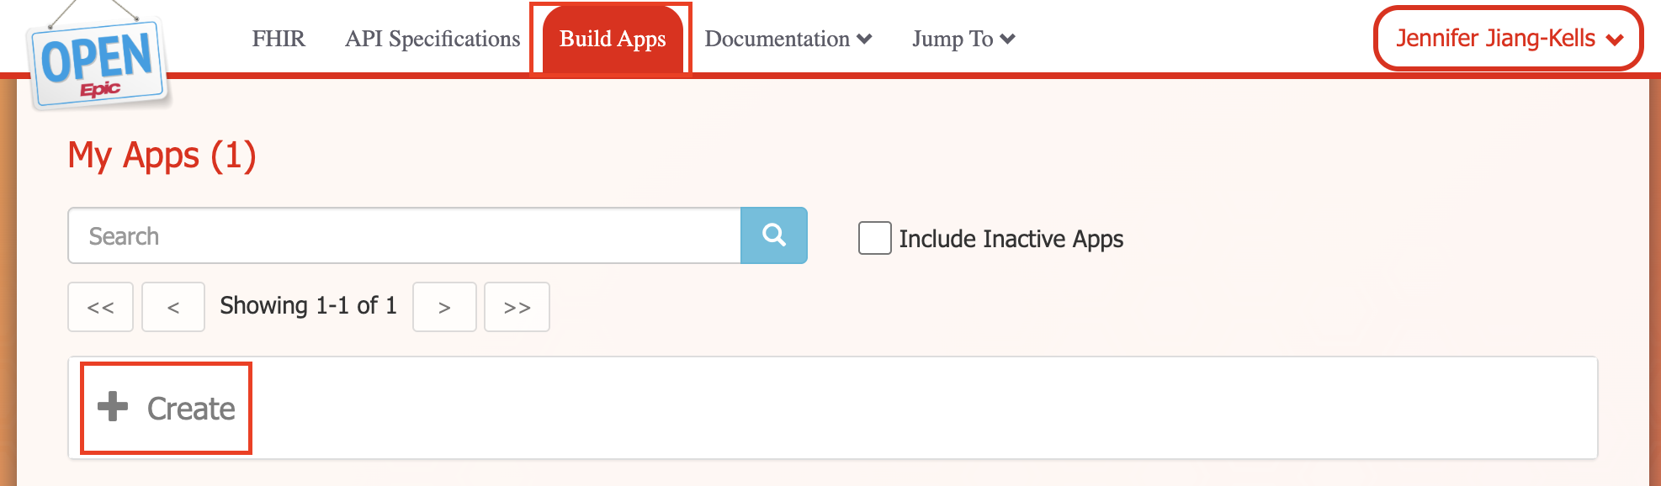This screenshot has height=486, width=1661.
Task: Go to previous page of apps
Action: pos(173,307)
